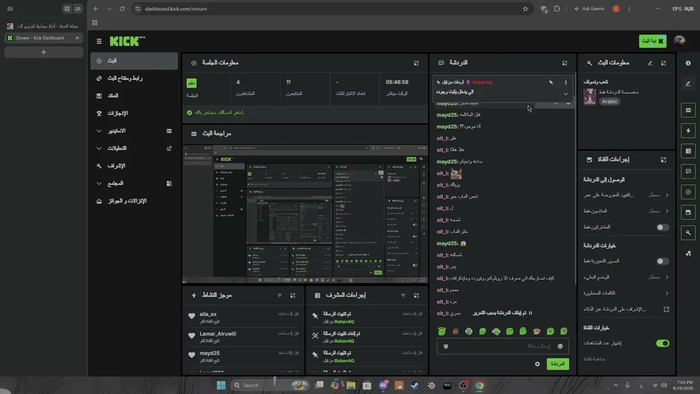Click the chat message input field

click(503, 346)
